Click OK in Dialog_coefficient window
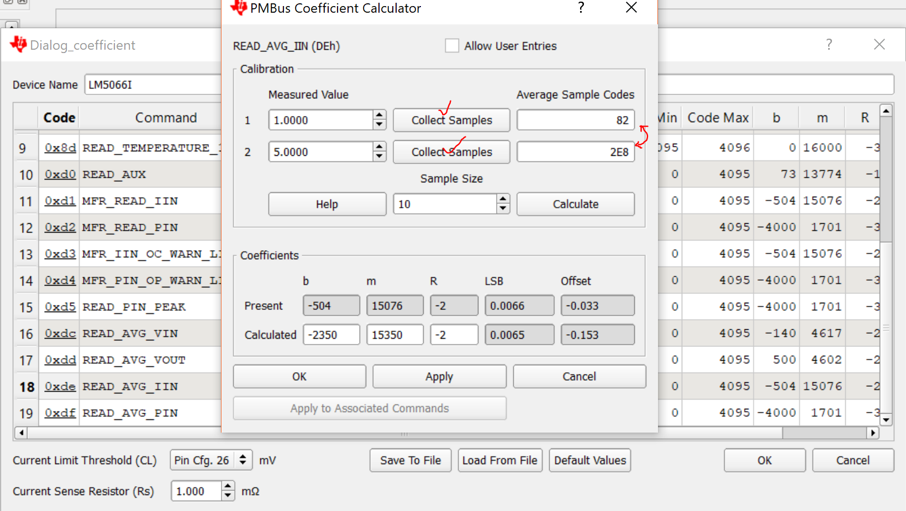Image resolution: width=906 pixels, height=511 pixels. point(765,460)
